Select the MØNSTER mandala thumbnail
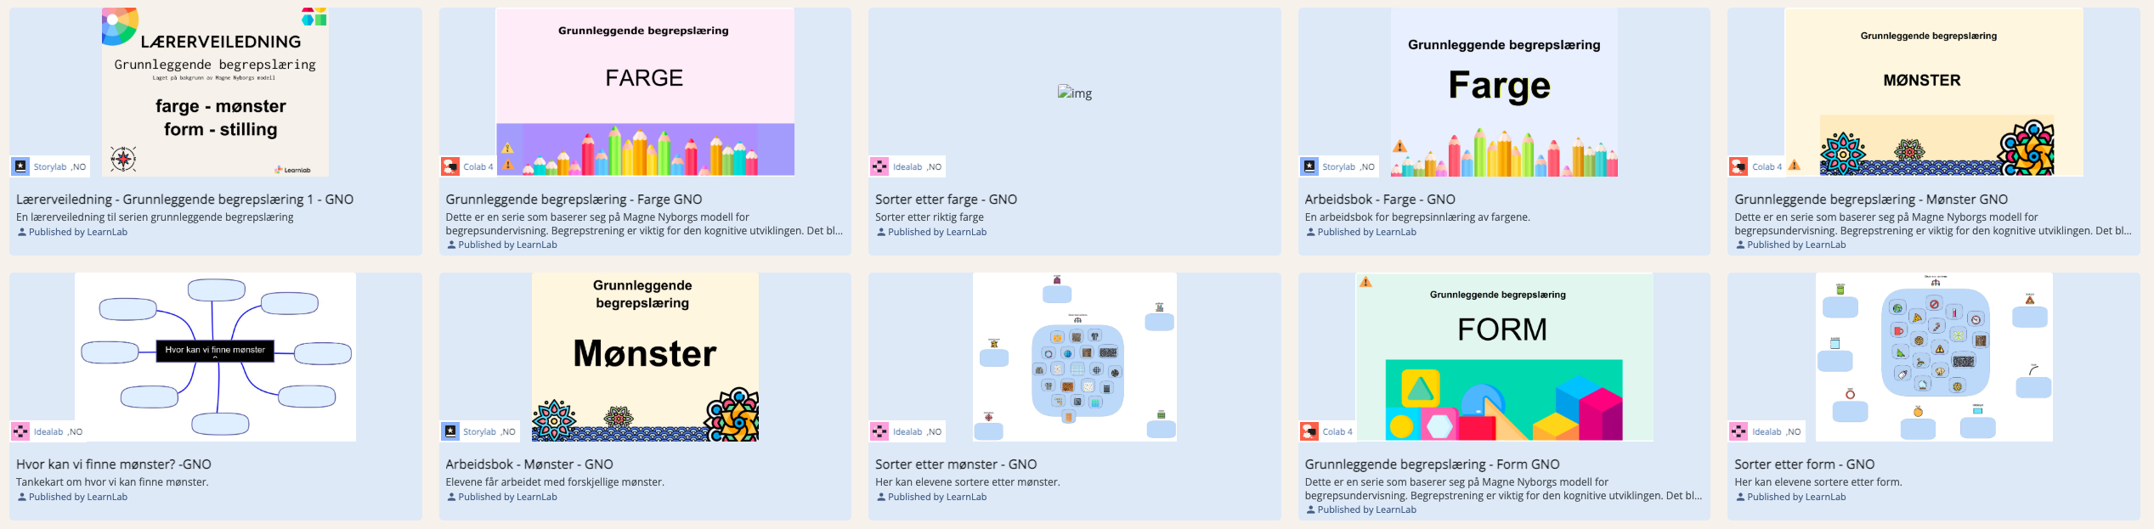 1933,92
